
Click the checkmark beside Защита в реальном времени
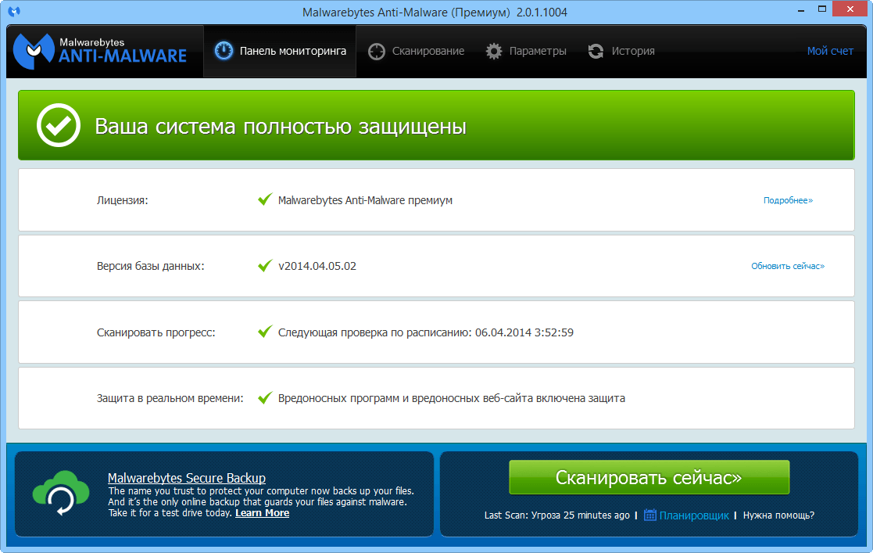tap(264, 397)
